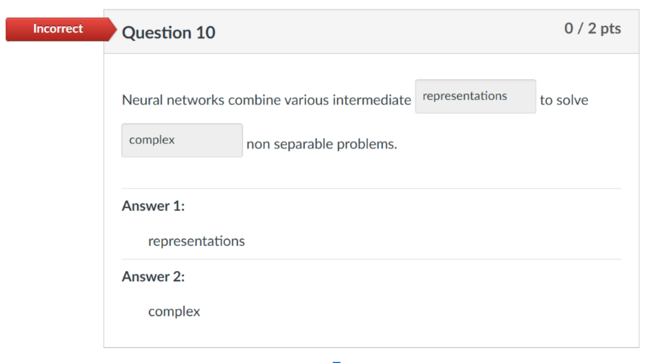Viewport: 665px width, 363px height.
Task: Click the representations correct answer text
Action: click(x=196, y=241)
